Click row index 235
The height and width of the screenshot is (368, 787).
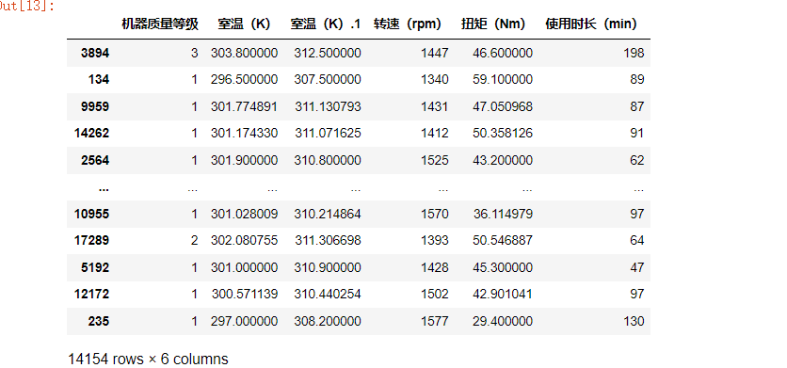click(98, 321)
